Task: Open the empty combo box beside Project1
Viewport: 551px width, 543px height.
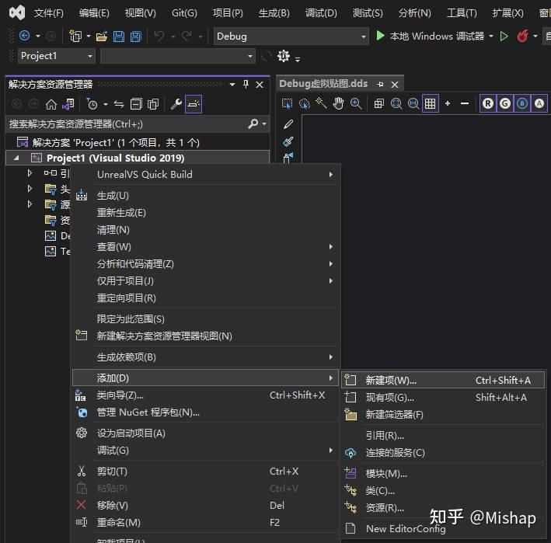Action: [x=177, y=56]
